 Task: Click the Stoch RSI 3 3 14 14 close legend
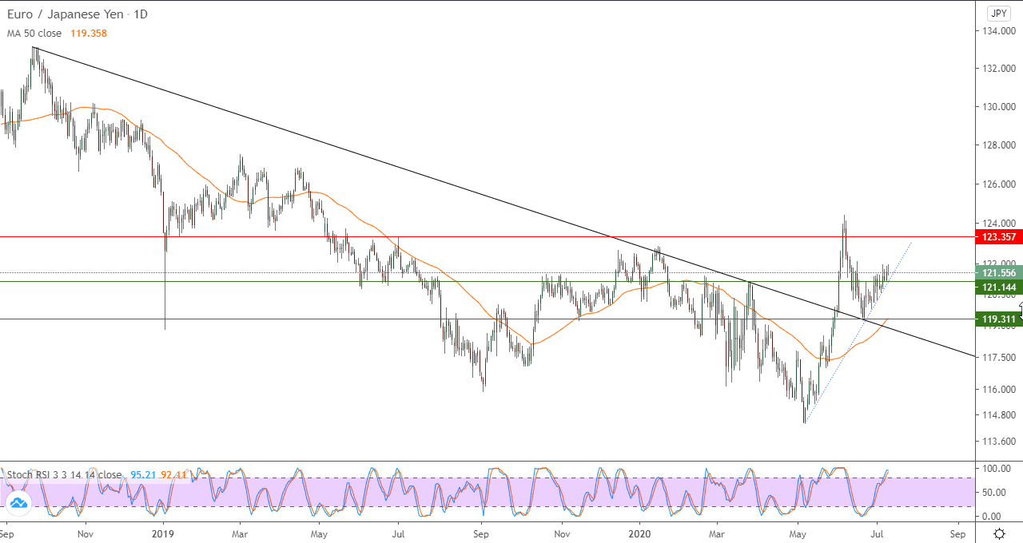pyautogui.click(x=64, y=474)
